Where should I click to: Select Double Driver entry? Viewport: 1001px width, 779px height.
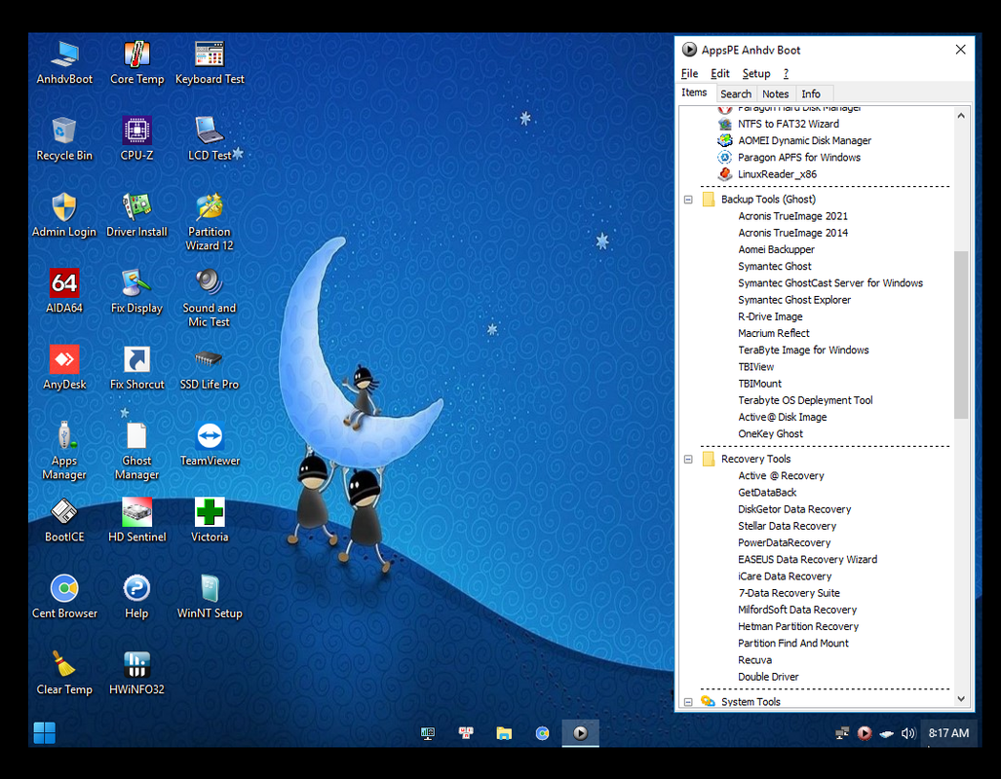click(x=768, y=677)
